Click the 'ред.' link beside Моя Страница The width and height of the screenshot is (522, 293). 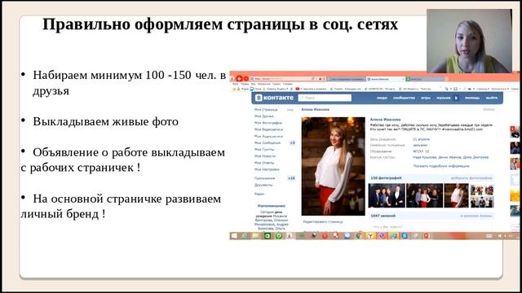coord(290,110)
